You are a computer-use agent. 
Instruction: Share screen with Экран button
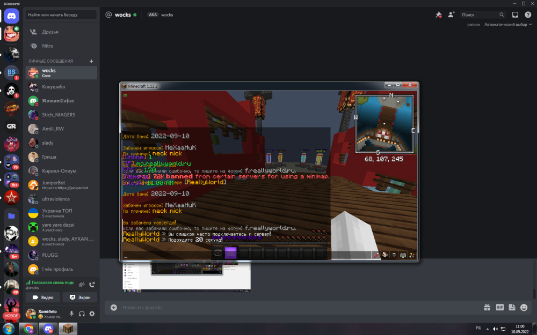pos(80,297)
